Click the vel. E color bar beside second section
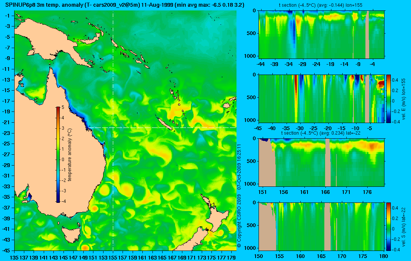The height and width of the screenshot is (261, 411). pos(388,98)
